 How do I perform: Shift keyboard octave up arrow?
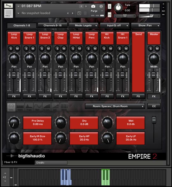pyautogui.click(x=5, y=173)
